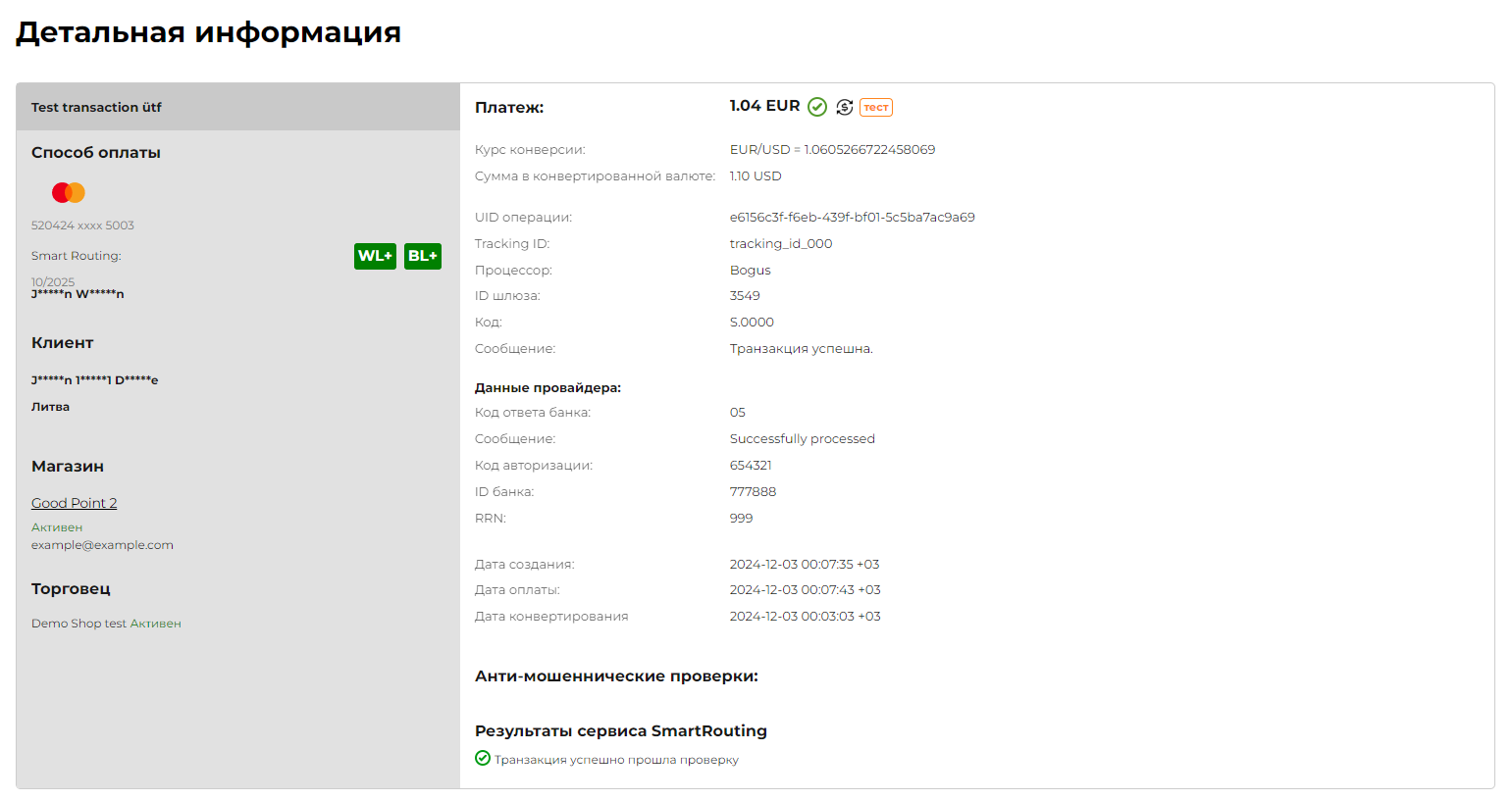Click the SmartRouting passed-check green icon
This screenshot has width=1512, height=800.
pos(483,758)
